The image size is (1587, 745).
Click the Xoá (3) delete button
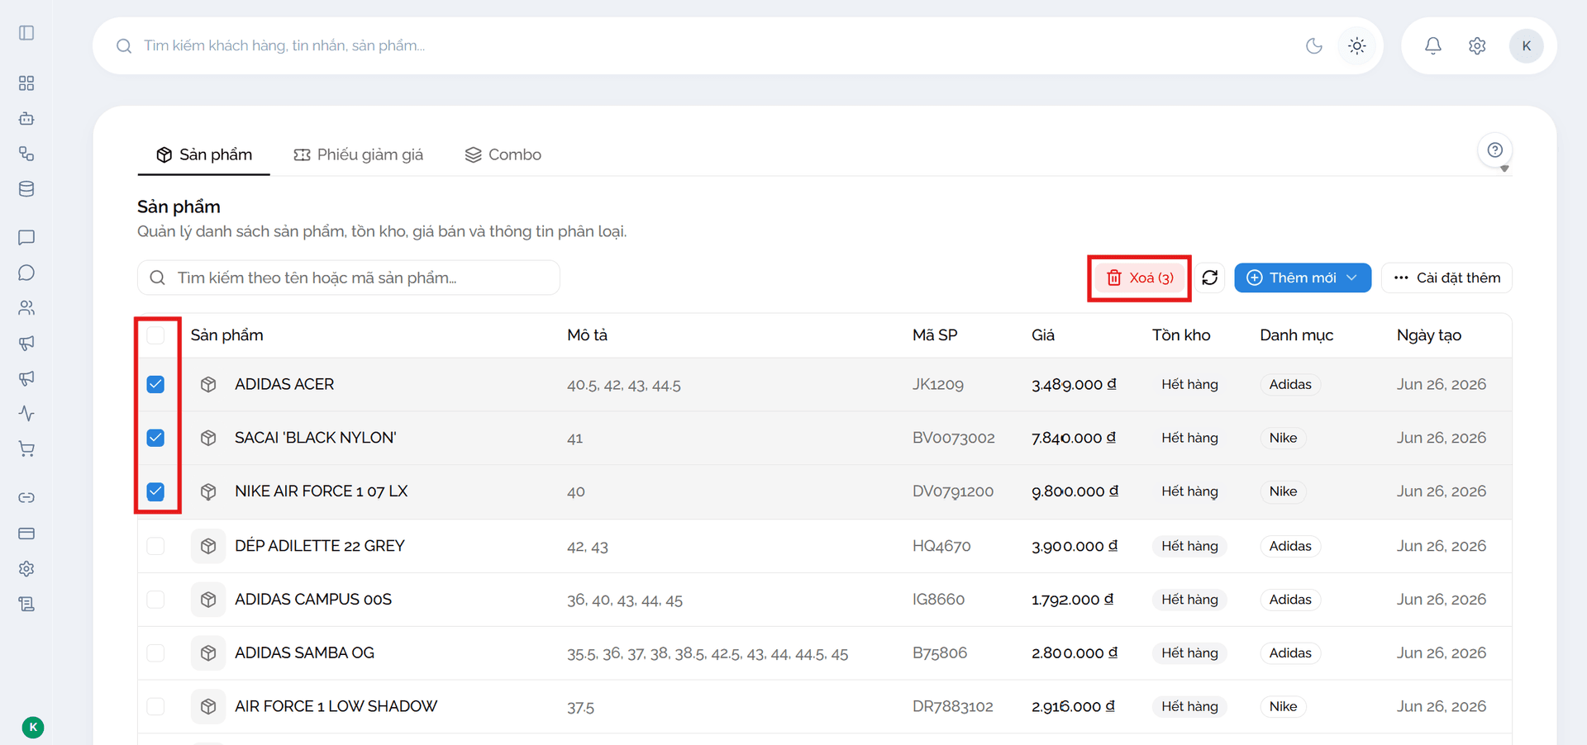pos(1140,278)
